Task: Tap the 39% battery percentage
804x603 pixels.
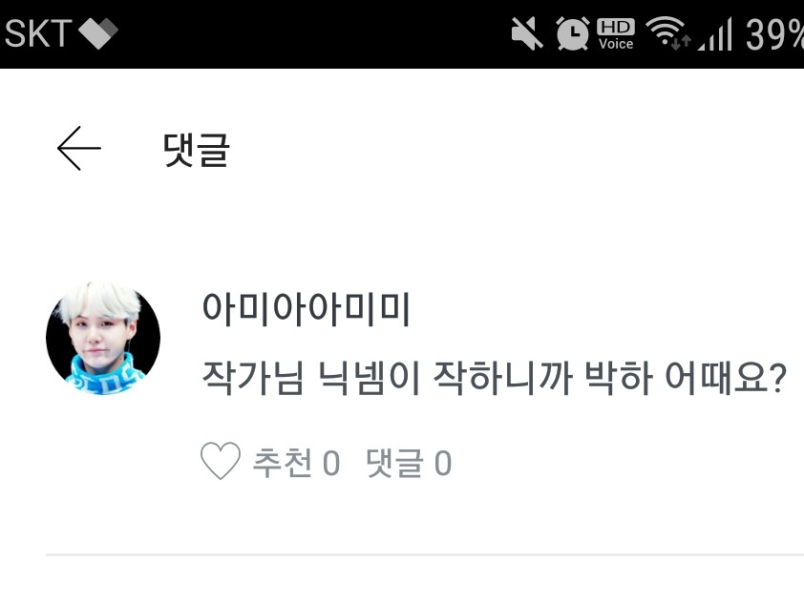Action: [x=774, y=34]
